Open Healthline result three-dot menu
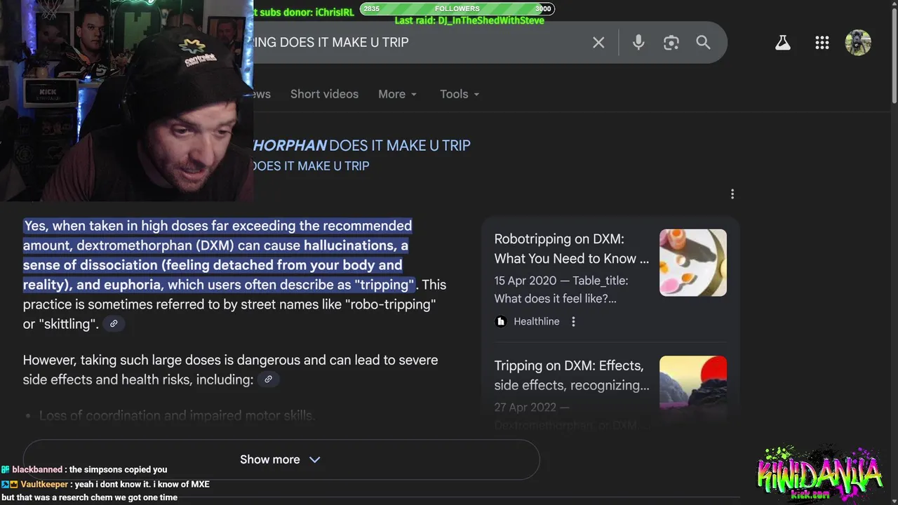The width and height of the screenshot is (898, 505). 573,321
